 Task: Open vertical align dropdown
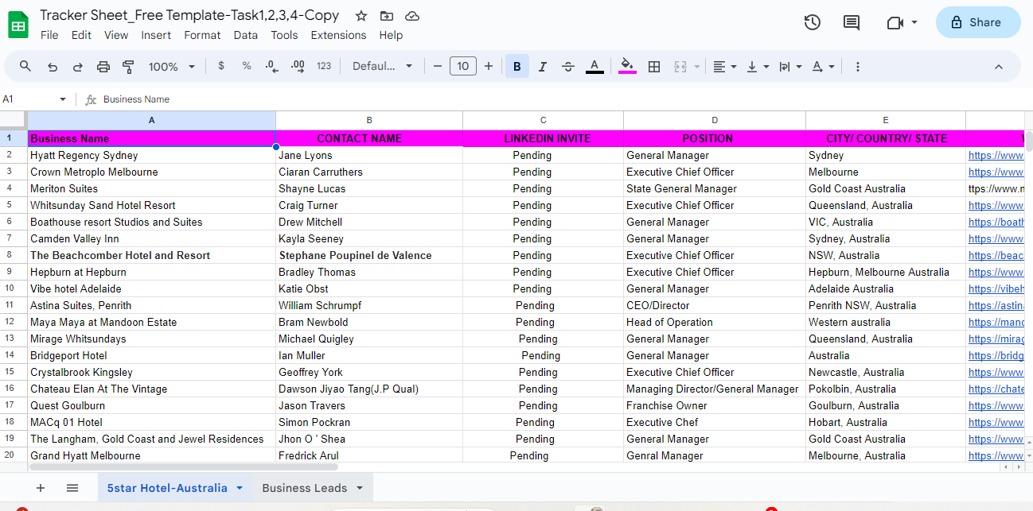click(x=758, y=67)
